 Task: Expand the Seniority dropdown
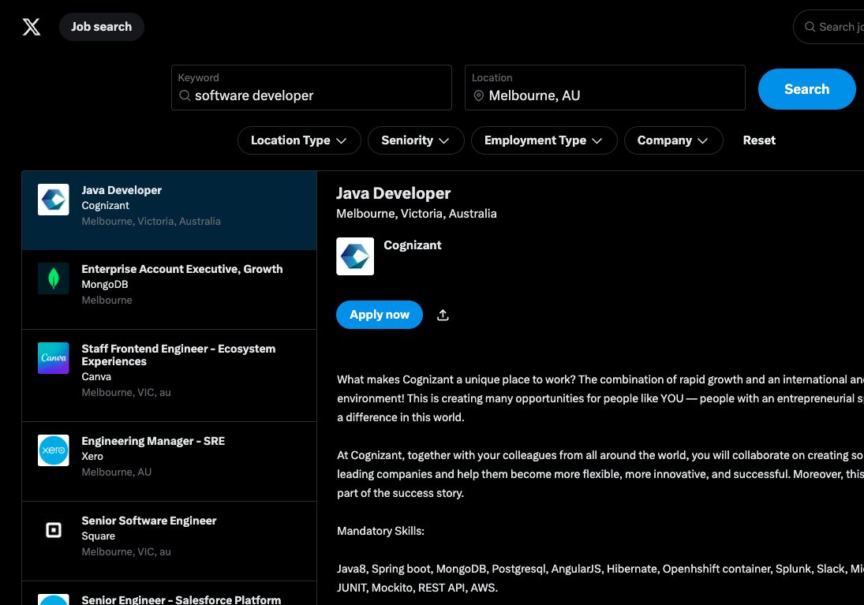[416, 140]
